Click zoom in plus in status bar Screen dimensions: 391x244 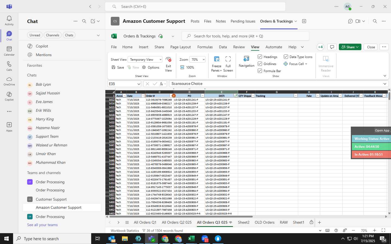[374, 230]
